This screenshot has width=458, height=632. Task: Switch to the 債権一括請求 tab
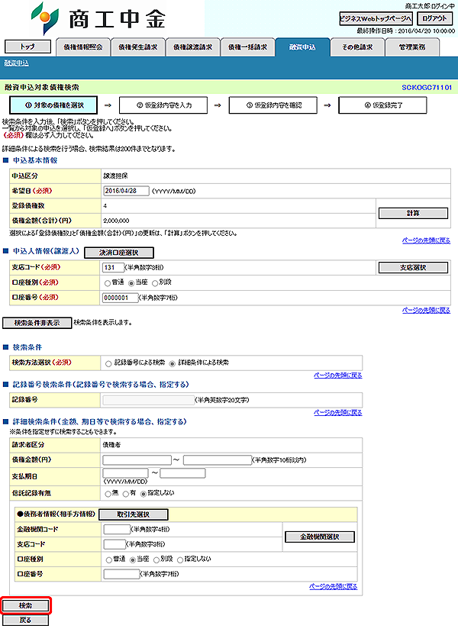tap(247, 47)
